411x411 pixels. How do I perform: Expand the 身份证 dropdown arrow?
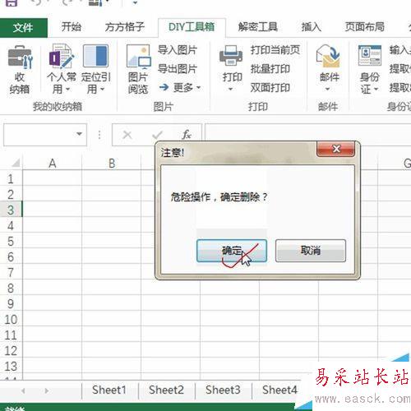click(x=376, y=89)
